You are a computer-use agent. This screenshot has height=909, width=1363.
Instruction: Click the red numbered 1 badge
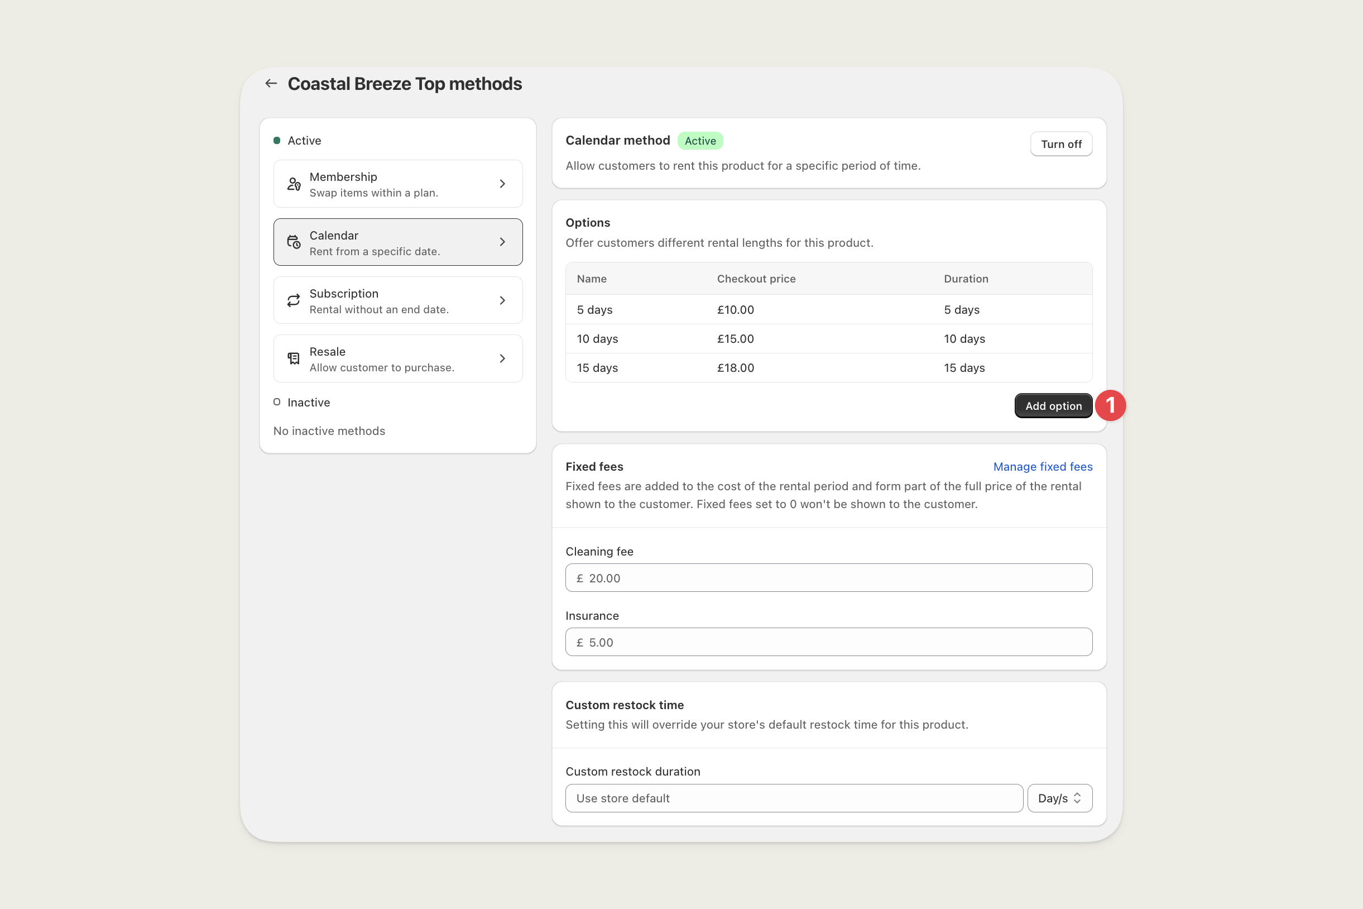click(1110, 405)
